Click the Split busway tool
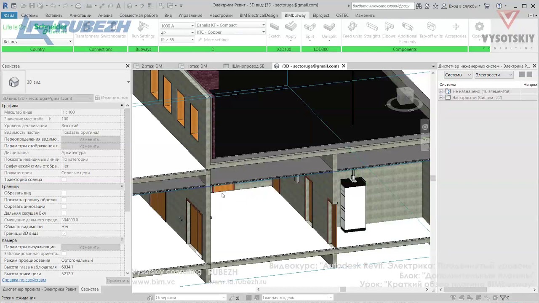The height and width of the screenshot is (303, 539). click(310, 31)
